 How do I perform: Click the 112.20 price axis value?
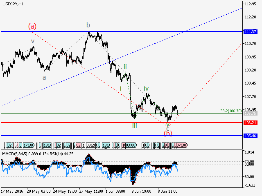[250, 17]
